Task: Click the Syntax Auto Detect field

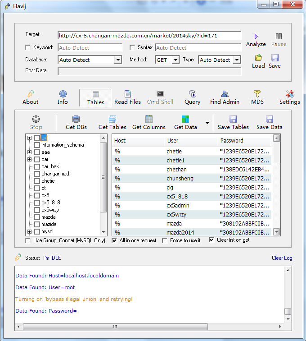Action: [198, 48]
